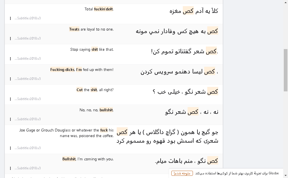The height and width of the screenshot is (178, 288).
Task: Click the page vertical scrollbar thumb
Action: point(286,70)
